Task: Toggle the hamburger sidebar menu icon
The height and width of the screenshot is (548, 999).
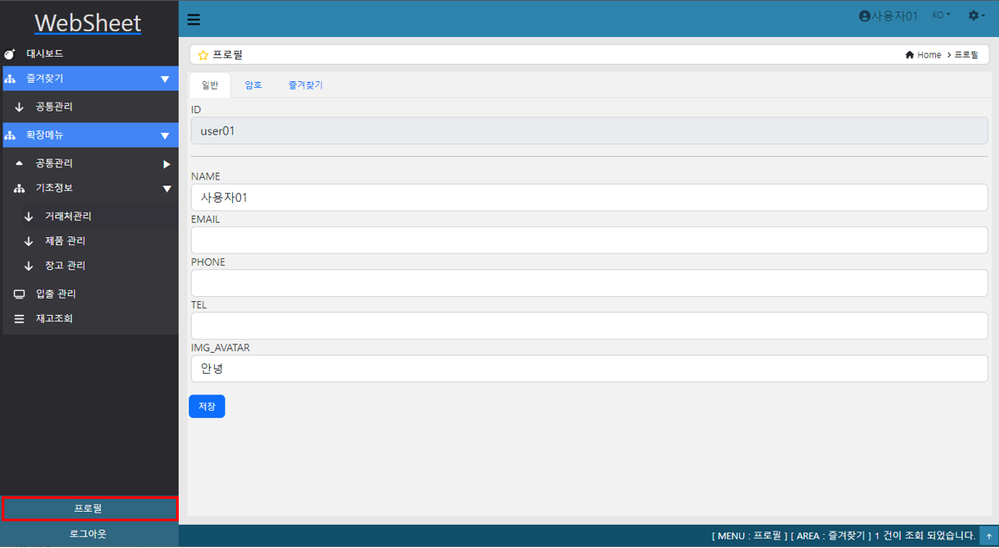Action: point(193,20)
